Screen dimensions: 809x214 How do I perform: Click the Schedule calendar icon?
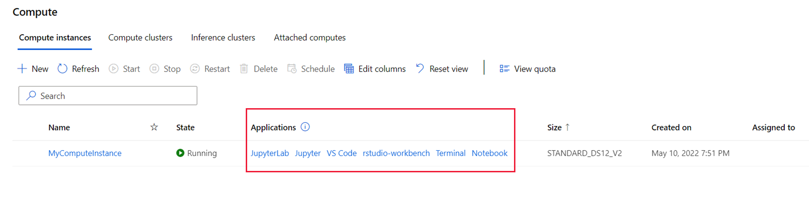pos(292,69)
